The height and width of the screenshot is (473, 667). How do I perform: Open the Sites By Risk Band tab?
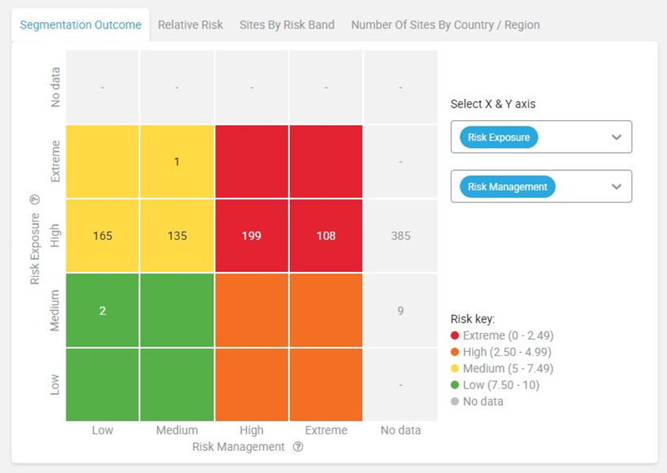coord(287,25)
